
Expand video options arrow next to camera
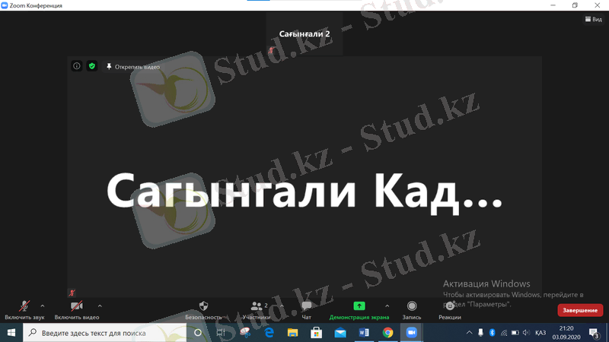(100, 306)
